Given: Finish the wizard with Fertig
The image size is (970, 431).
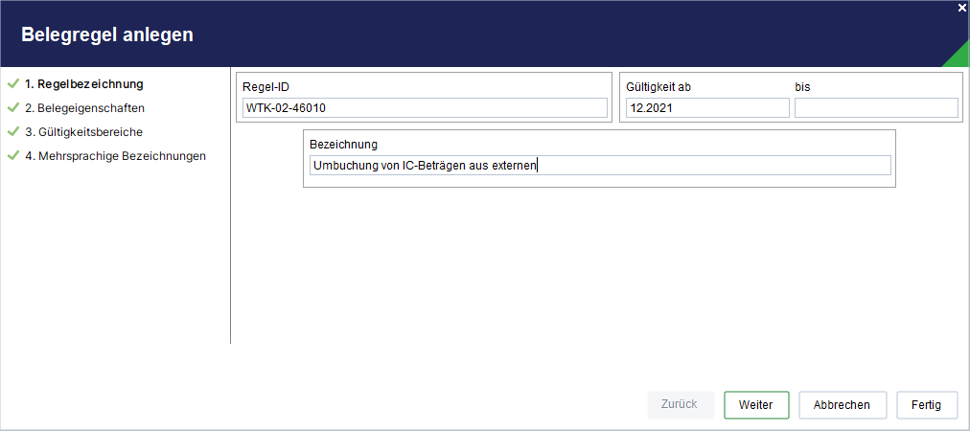Looking at the screenshot, I should point(927,405).
